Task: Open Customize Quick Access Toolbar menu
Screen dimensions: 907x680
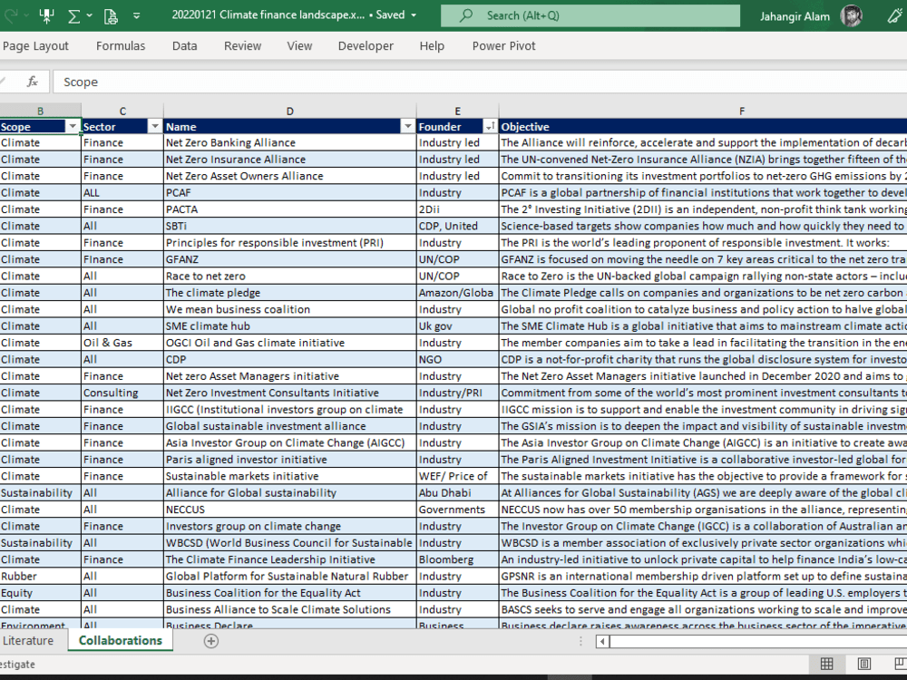Action: pyautogui.click(x=137, y=15)
